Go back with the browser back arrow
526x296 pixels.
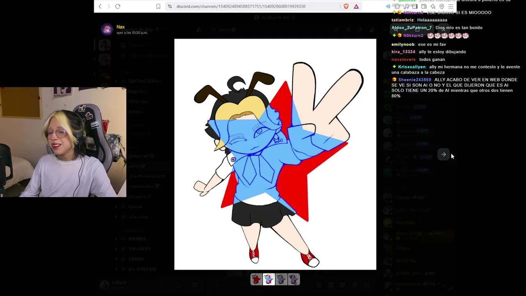pyautogui.click(x=100, y=6)
